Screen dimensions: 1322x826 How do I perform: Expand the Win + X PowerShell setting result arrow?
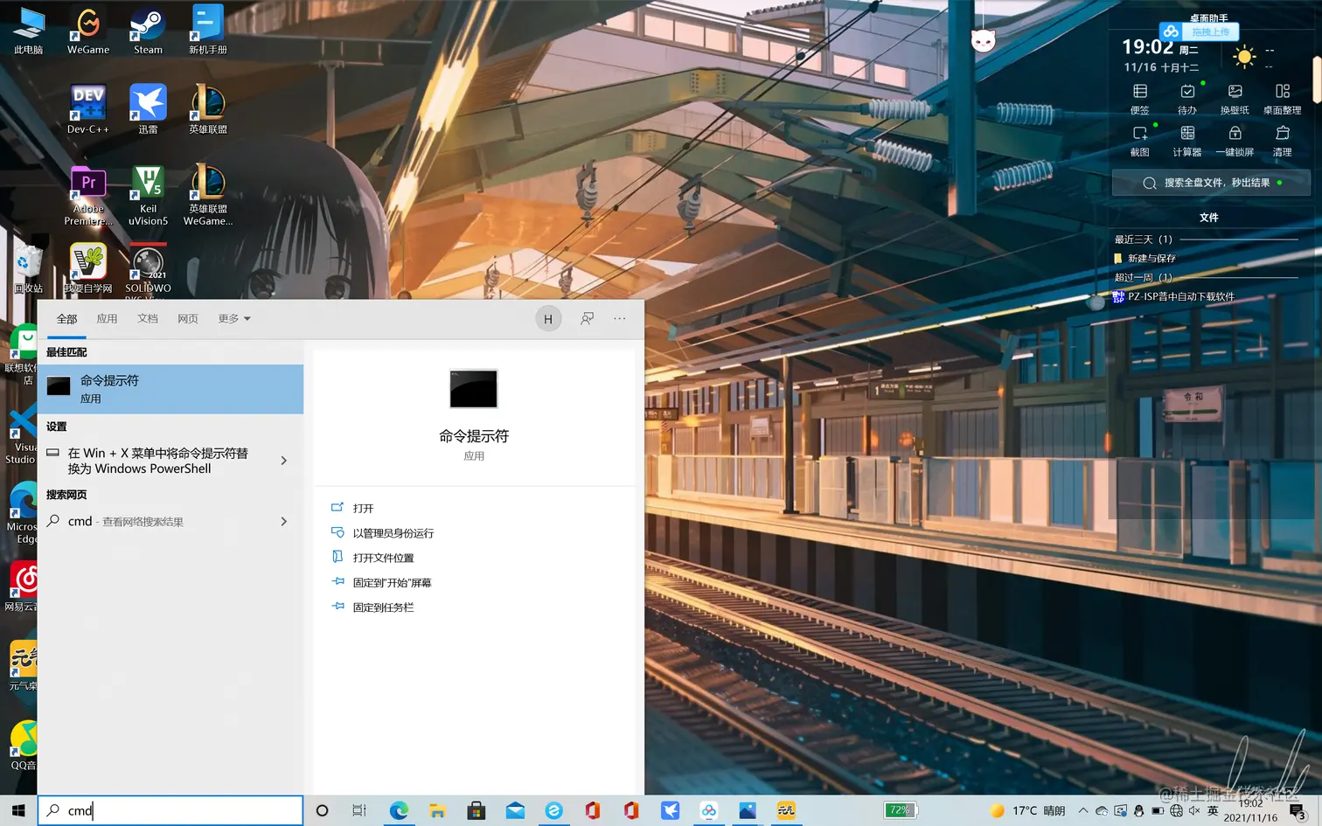pyautogui.click(x=284, y=461)
